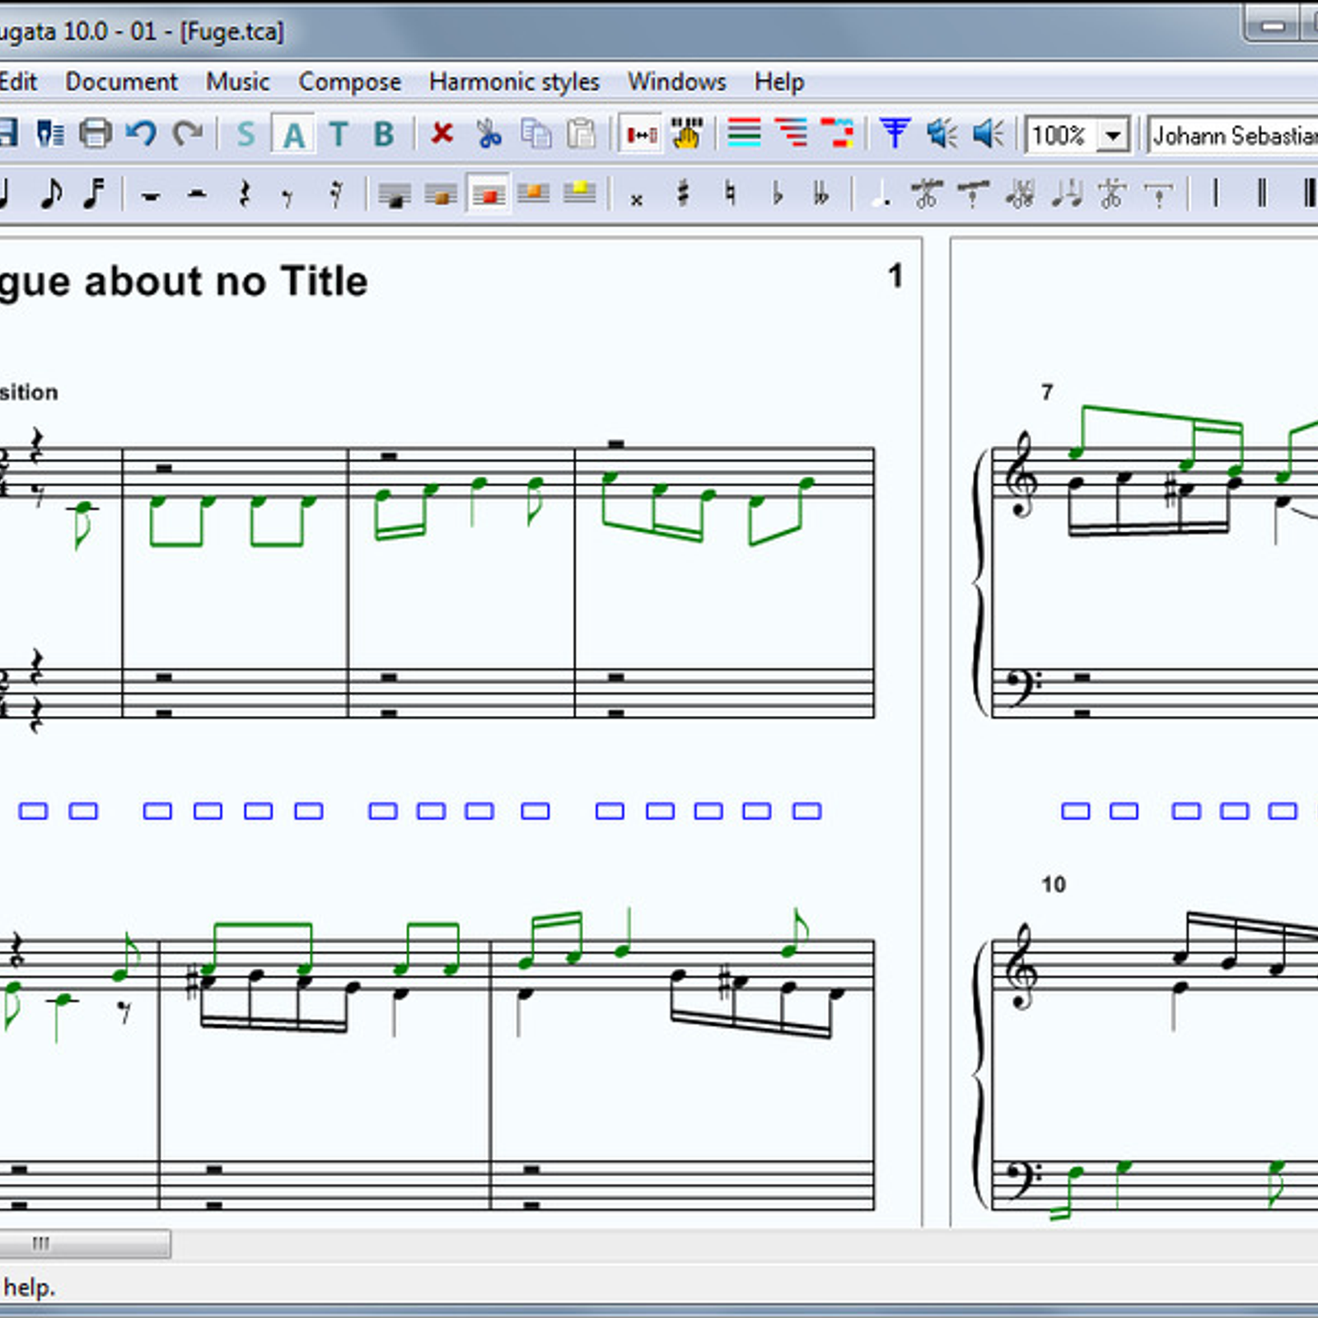Cut selection with scissors icon
Screen dimensions: 1318x1318
[488, 133]
